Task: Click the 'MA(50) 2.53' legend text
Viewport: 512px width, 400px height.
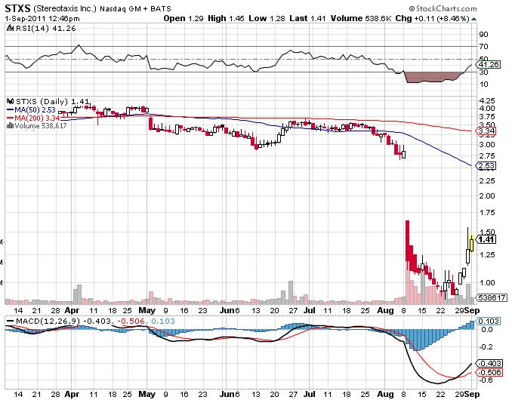Action: point(35,110)
